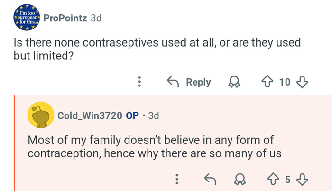Award the Cold_Win3720 reply

(x=241, y=179)
